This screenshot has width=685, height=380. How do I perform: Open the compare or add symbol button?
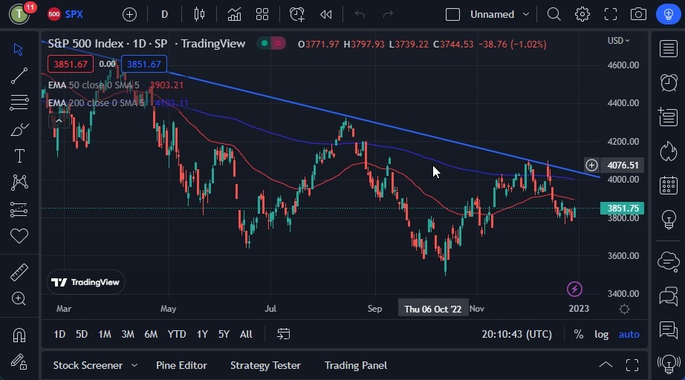click(129, 14)
